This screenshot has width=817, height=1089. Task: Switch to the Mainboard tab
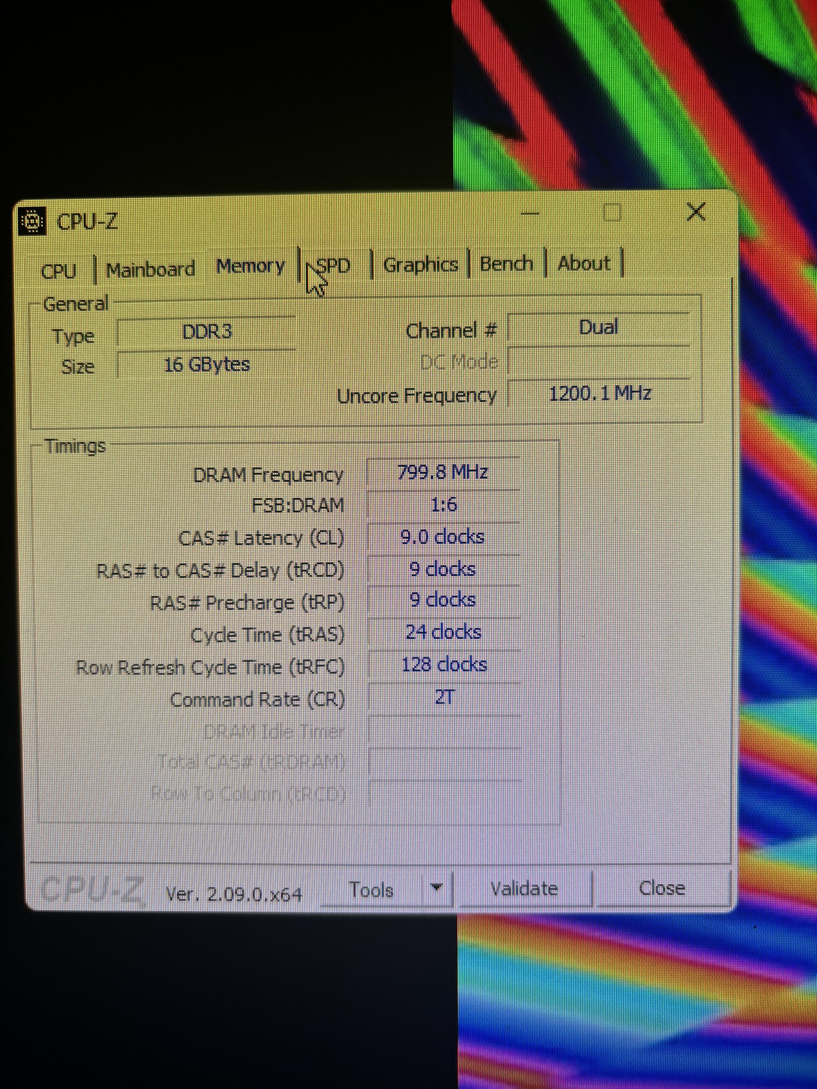click(x=150, y=269)
